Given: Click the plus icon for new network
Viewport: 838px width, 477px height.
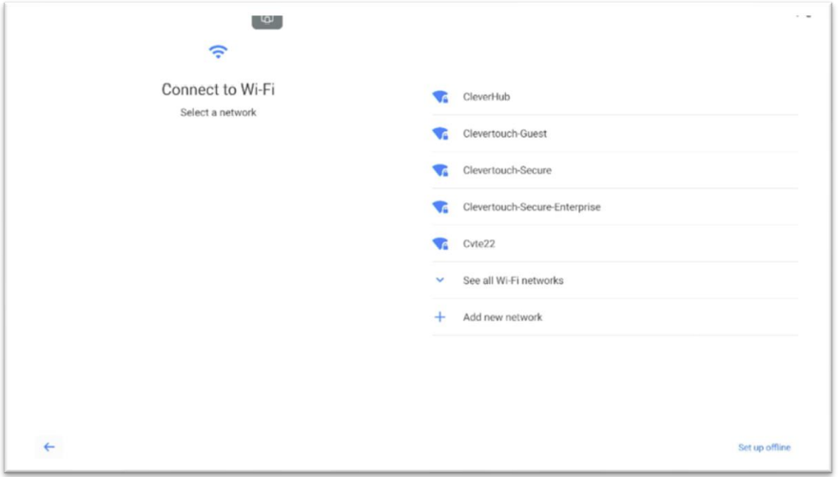Looking at the screenshot, I should tap(439, 317).
